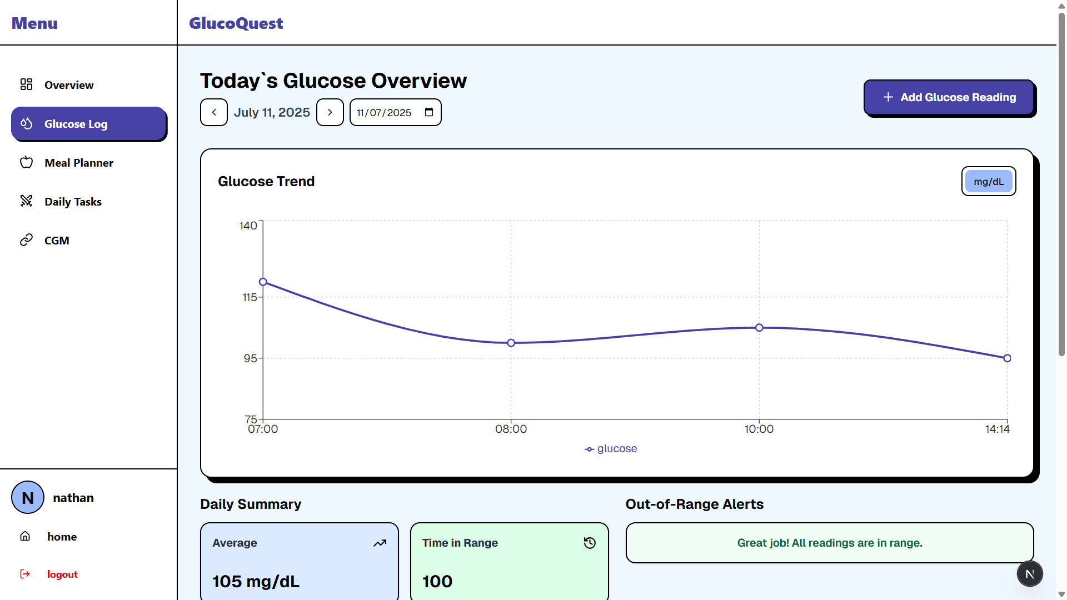Click the Add Glucose Reading button
Screen dimensions: 1067x600
(x=949, y=97)
